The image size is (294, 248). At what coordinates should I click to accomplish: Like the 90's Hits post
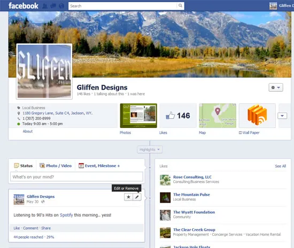pyautogui.click(x=17, y=228)
